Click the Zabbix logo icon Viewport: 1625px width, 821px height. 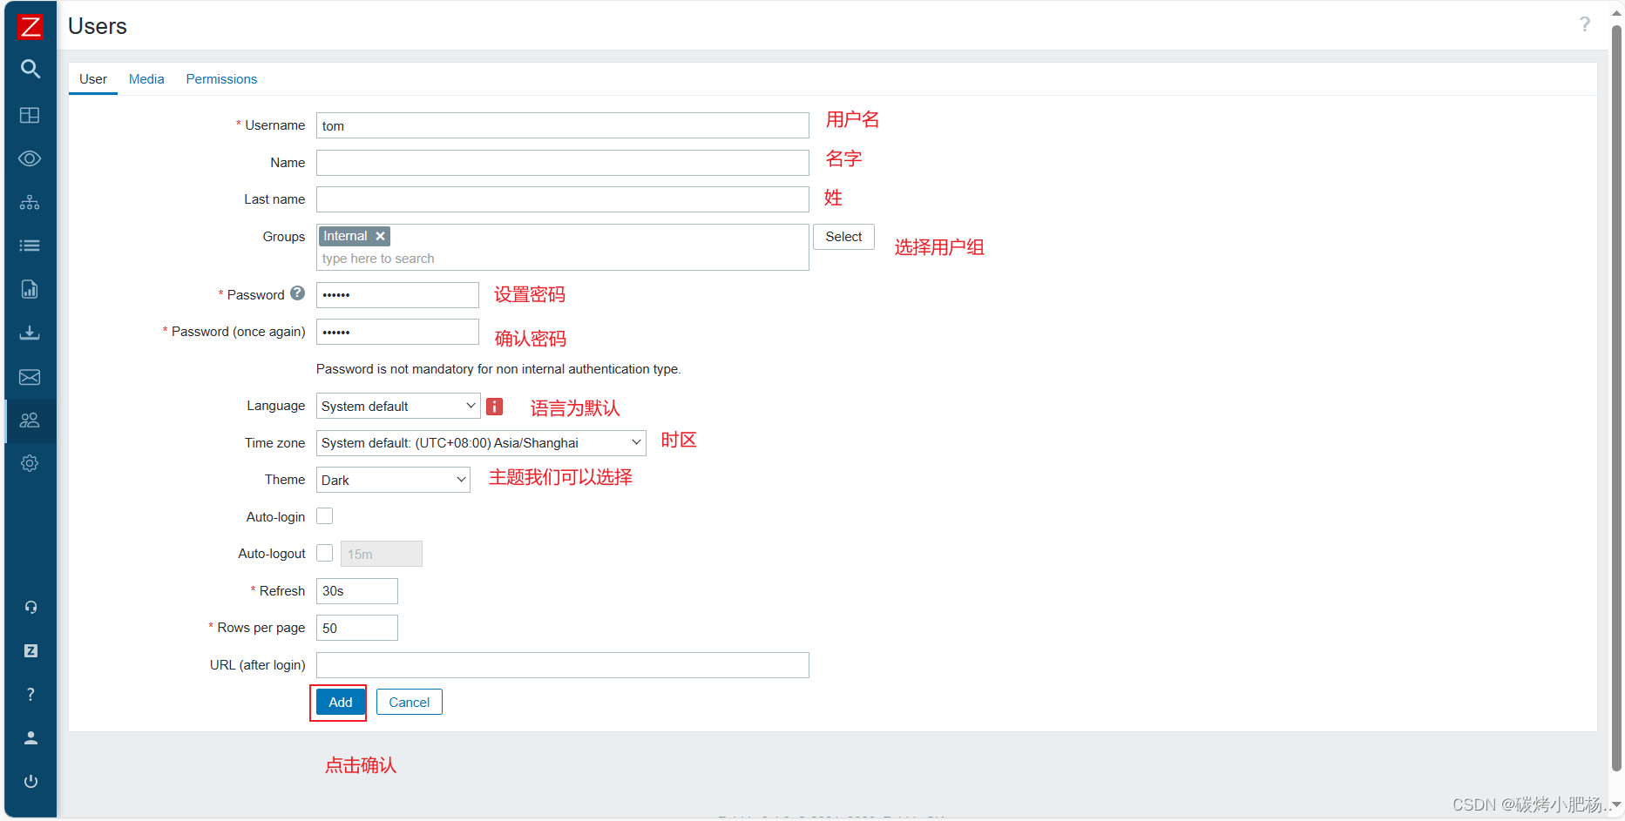click(x=30, y=26)
